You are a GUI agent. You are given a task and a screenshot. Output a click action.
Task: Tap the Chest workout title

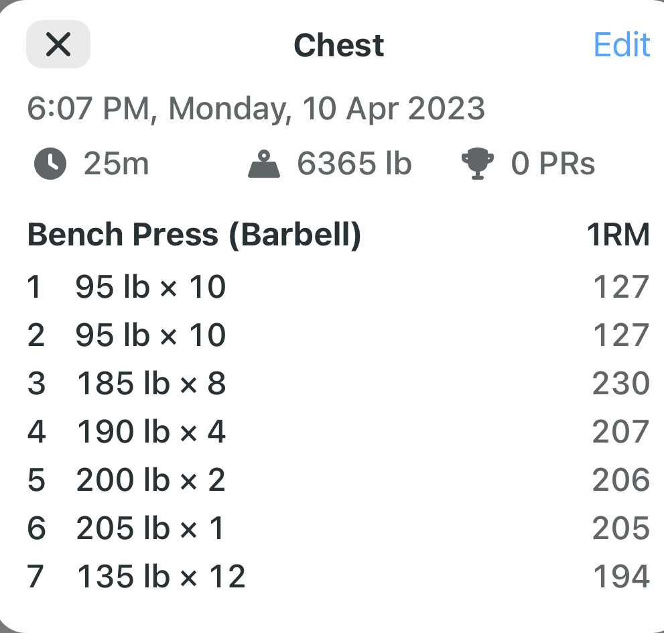[339, 45]
